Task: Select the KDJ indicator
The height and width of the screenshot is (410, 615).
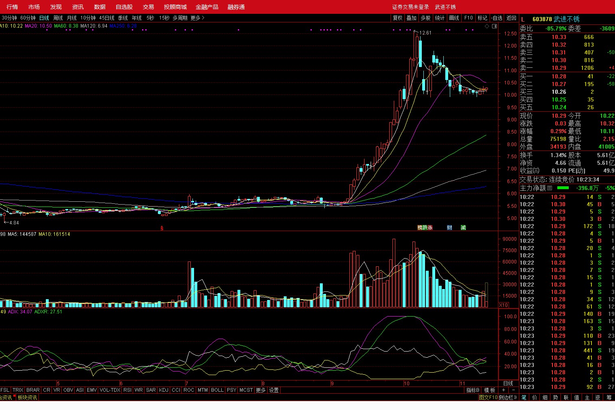Action: click(164, 390)
